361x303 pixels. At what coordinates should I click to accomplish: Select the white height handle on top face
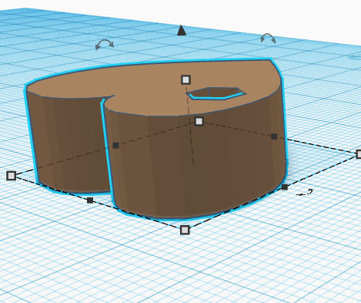(x=186, y=79)
